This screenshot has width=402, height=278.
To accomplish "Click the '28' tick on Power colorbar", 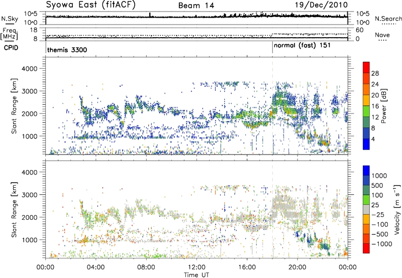I will (x=375, y=73).
